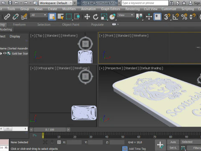The width and height of the screenshot is (201, 151).
Task: Click the Set Key plus icon button
Action: click(x=160, y=145)
